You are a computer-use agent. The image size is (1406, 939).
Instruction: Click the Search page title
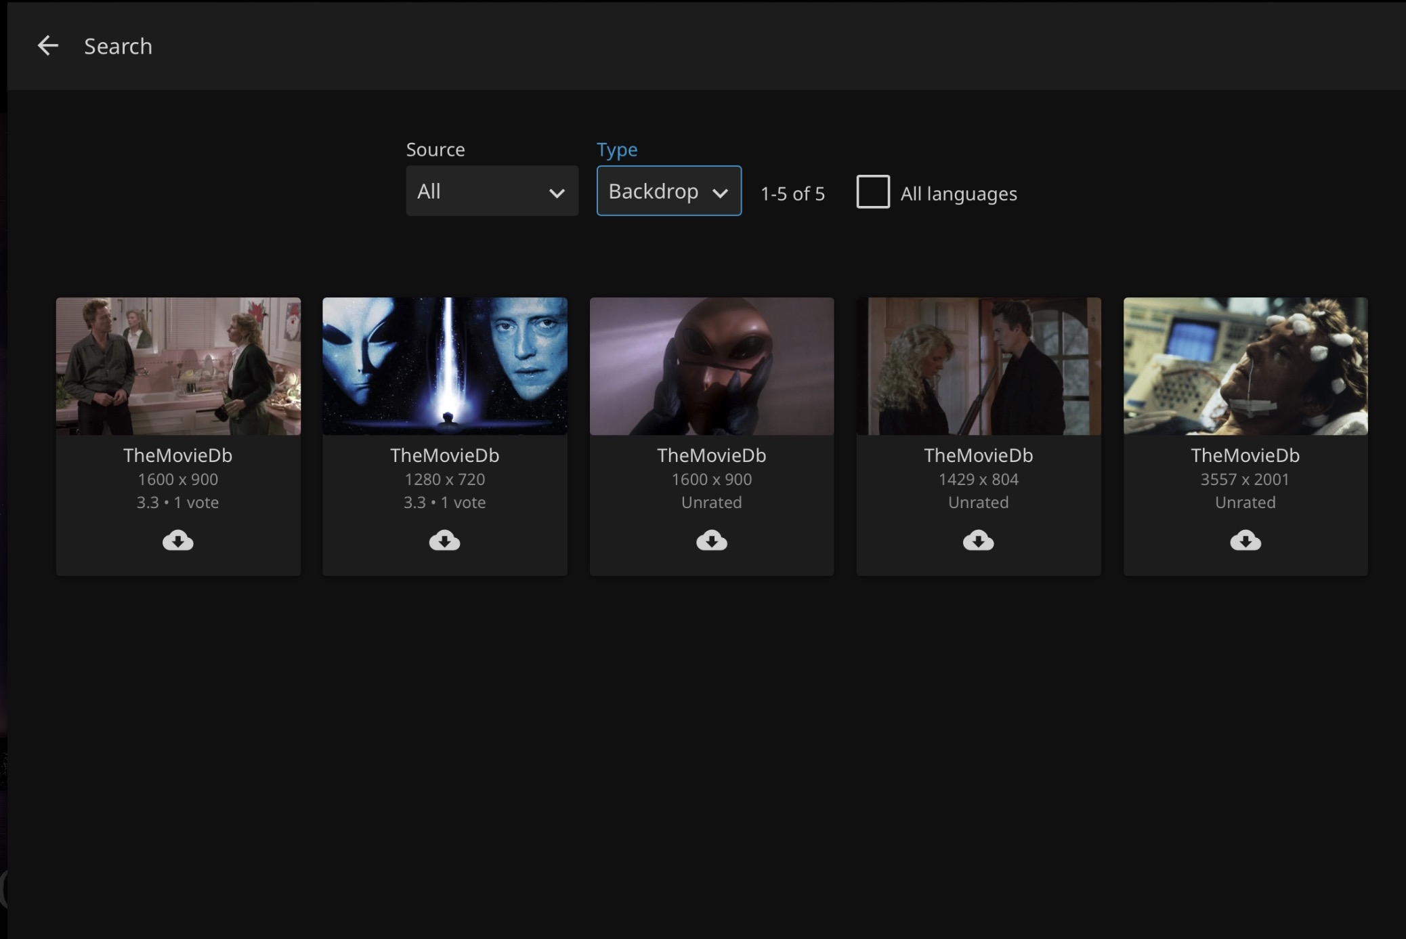click(x=118, y=46)
